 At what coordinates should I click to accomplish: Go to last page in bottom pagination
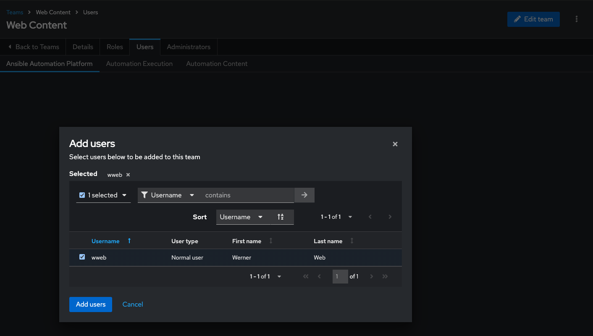(385, 276)
